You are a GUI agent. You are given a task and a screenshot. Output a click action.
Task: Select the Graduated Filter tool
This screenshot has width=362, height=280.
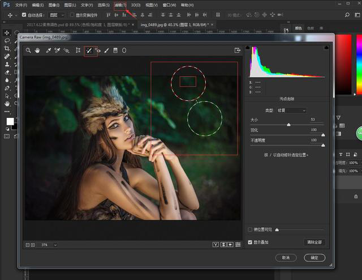(115, 50)
